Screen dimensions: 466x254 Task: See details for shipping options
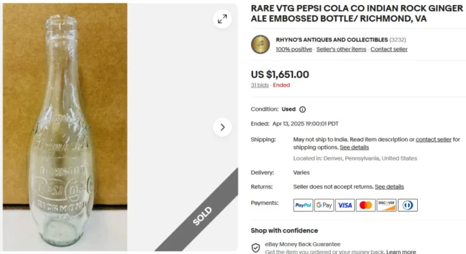coord(354,147)
